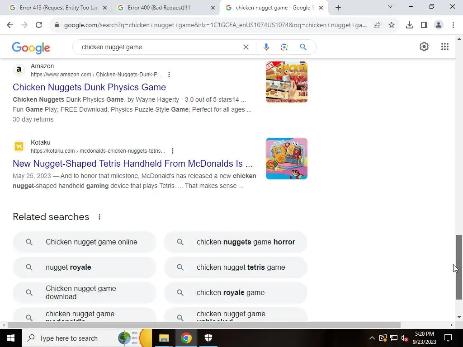463x347 pixels.
Task: Submit search with magnifier icon
Action: (303, 47)
